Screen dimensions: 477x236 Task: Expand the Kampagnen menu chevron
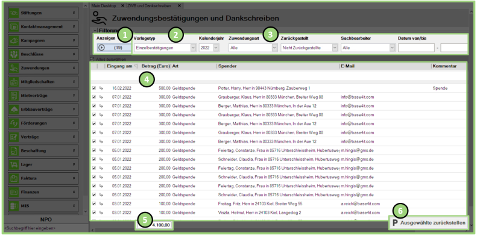click(74, 40)
